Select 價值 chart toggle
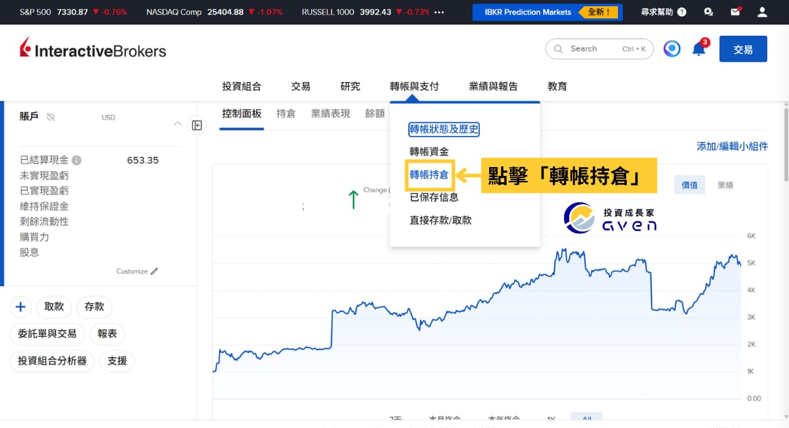Image resolution: width=789 pixels, height=428 pixels. [x=690, y=185]
